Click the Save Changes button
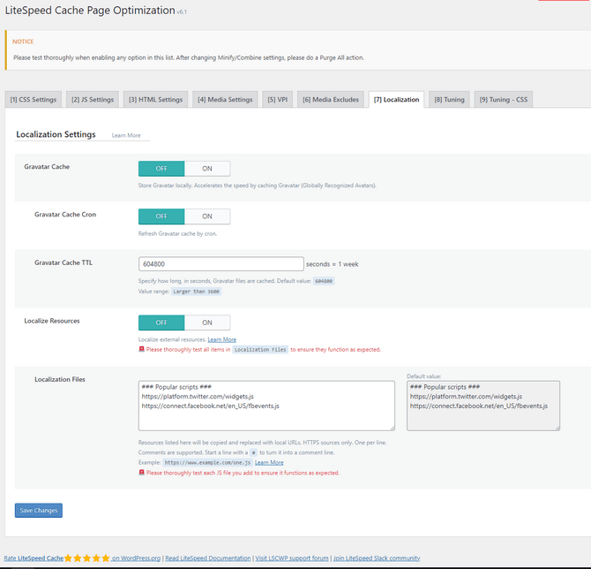 coord(39,510)
